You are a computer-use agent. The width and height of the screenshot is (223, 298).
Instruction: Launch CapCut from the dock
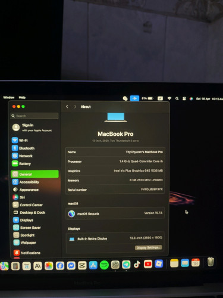[x=82, y=265]
